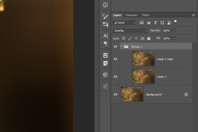This screenshot has height=132, width=198.
Task: Switch to the Channels tab
Action: (x=131, y=15)
